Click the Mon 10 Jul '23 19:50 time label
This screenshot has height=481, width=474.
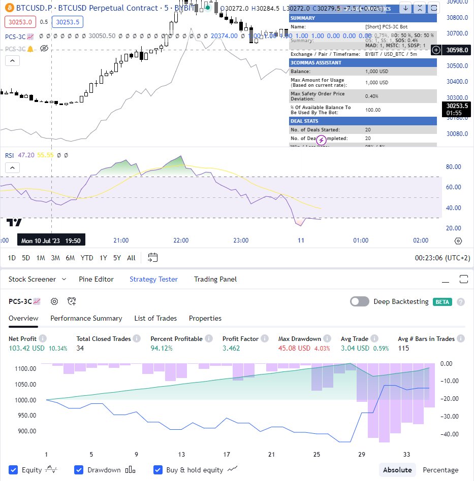point(51,241)
